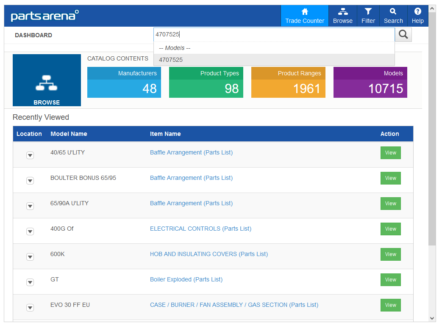The height and width of the screenshot is (328, 442).
Task: Open the Help navigation item
Action: 417,16
